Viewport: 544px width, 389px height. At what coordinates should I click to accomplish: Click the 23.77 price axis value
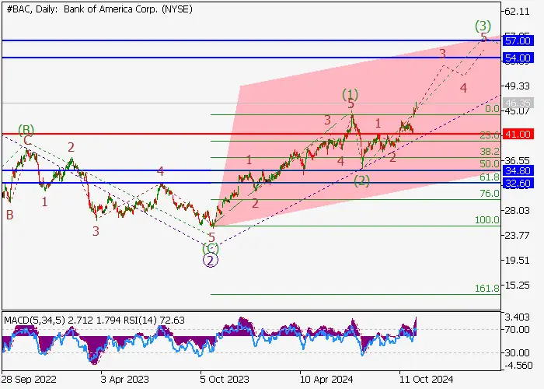518,236
